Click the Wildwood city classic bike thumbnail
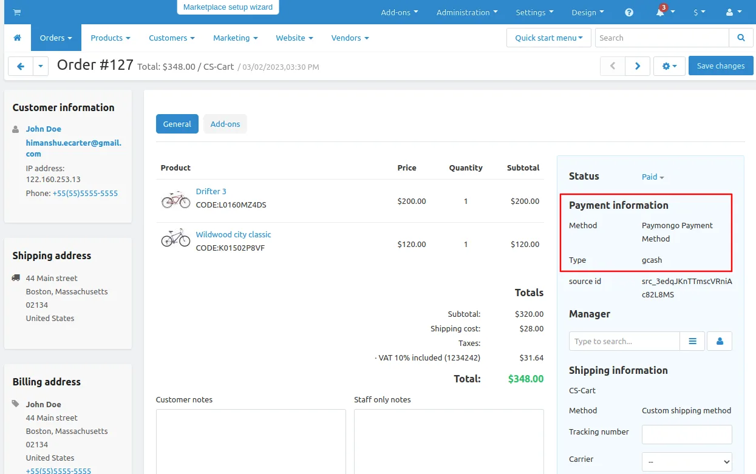Screen dimensions: 756x474 (175, 238)
